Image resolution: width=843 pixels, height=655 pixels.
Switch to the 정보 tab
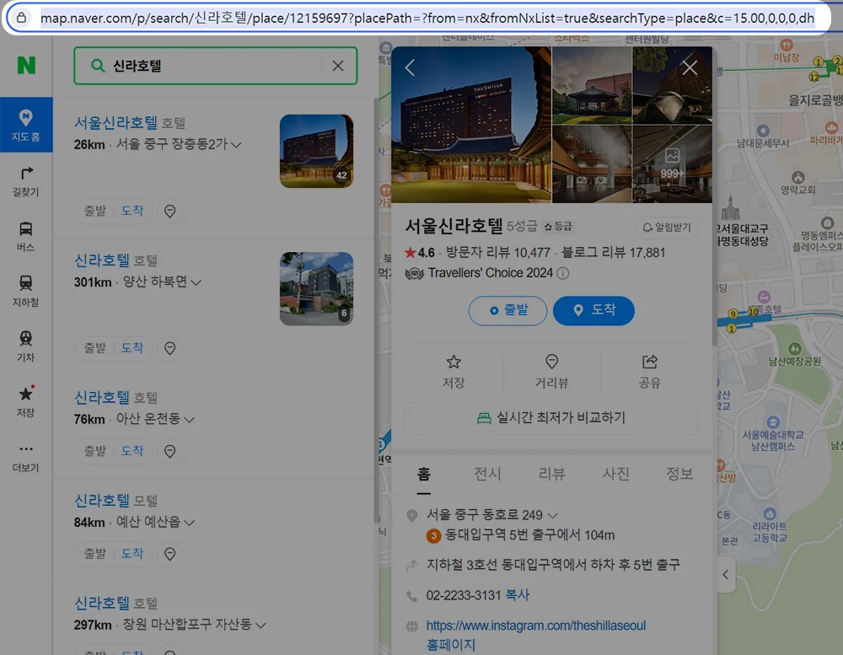click(679, 474)
